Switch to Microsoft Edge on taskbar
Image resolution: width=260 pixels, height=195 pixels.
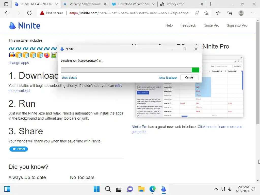click(153, 189)
